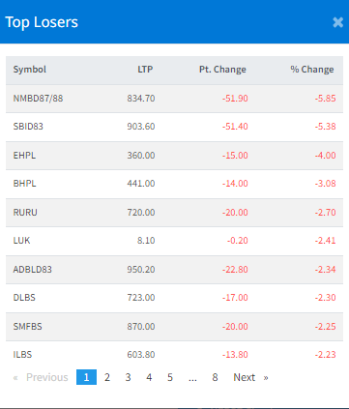Select current page 1 button
This screenshot has width=349, height=409.
pyautogui.click(x=86, y=377)
